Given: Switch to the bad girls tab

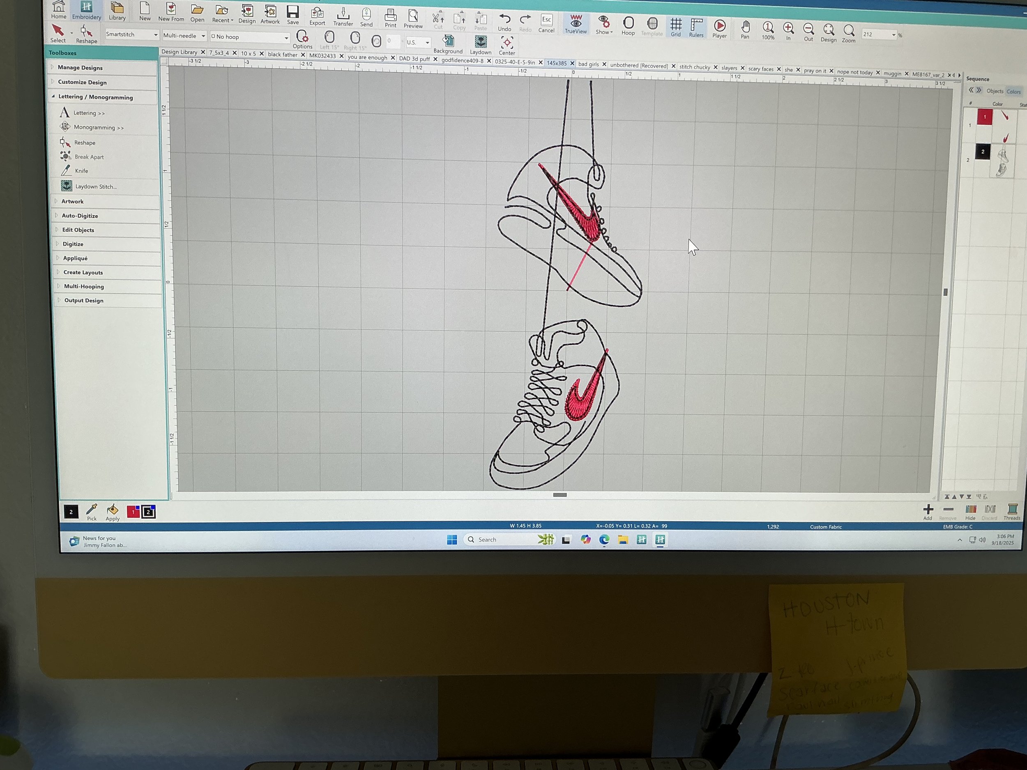Looking at the screenshot, I should point(588,64).
